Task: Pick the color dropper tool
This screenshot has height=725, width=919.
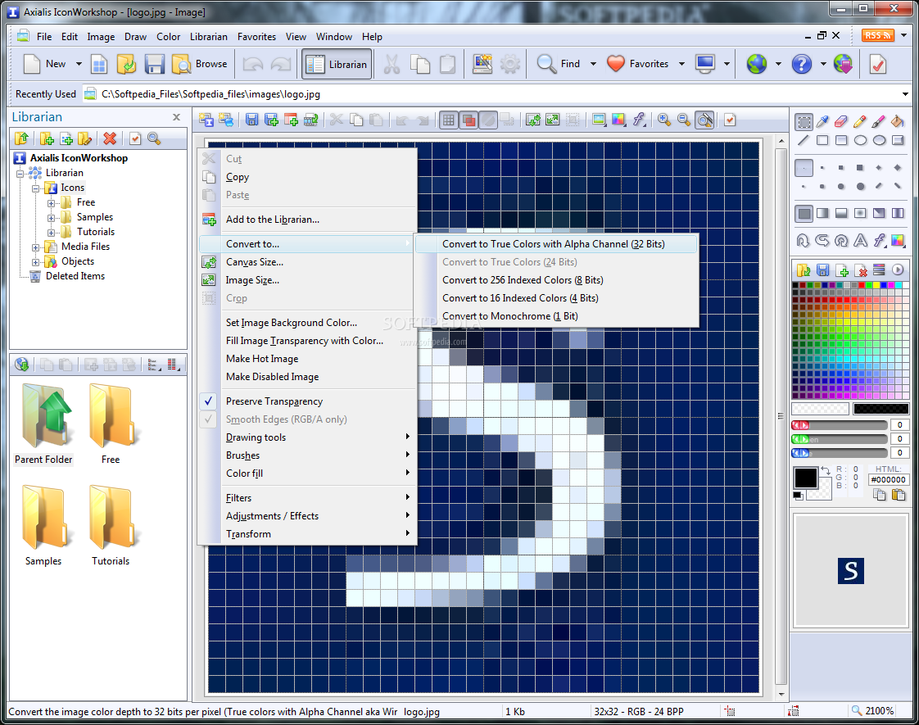Action: (822, 122)
